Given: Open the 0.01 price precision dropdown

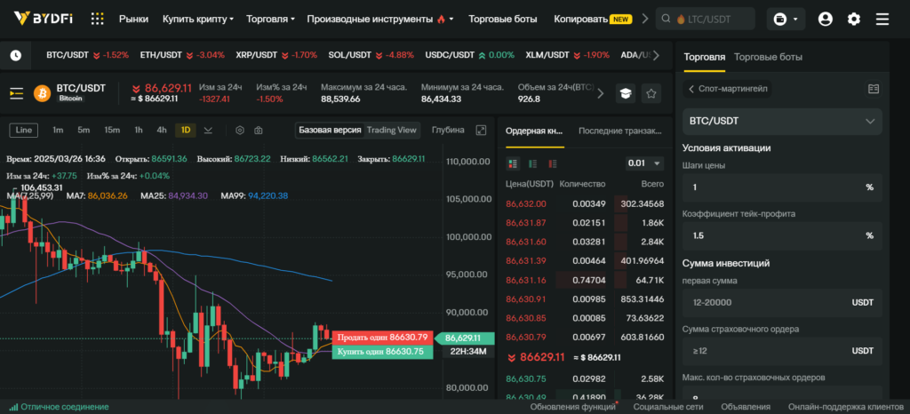Looking at the screenshot, I should [644, 163].
